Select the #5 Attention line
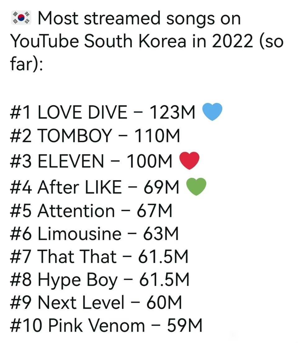This screenshot has height=343, width=298. click(x=91, y=211)
